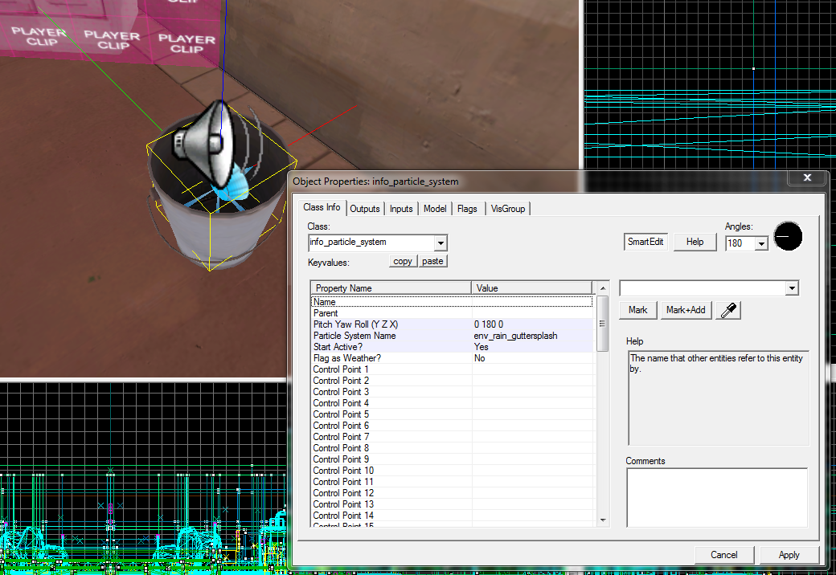Open the Outputs tab

(x=365, y=209)
